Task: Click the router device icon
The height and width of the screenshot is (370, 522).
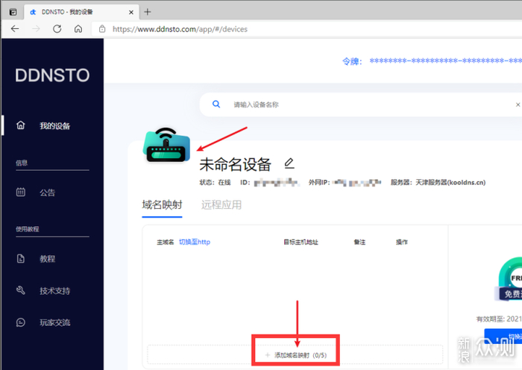Action: [166, 145]
